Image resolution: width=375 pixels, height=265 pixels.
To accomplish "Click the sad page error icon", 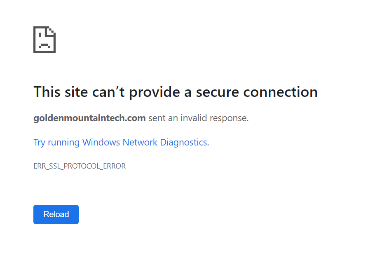I will point(45,40).
